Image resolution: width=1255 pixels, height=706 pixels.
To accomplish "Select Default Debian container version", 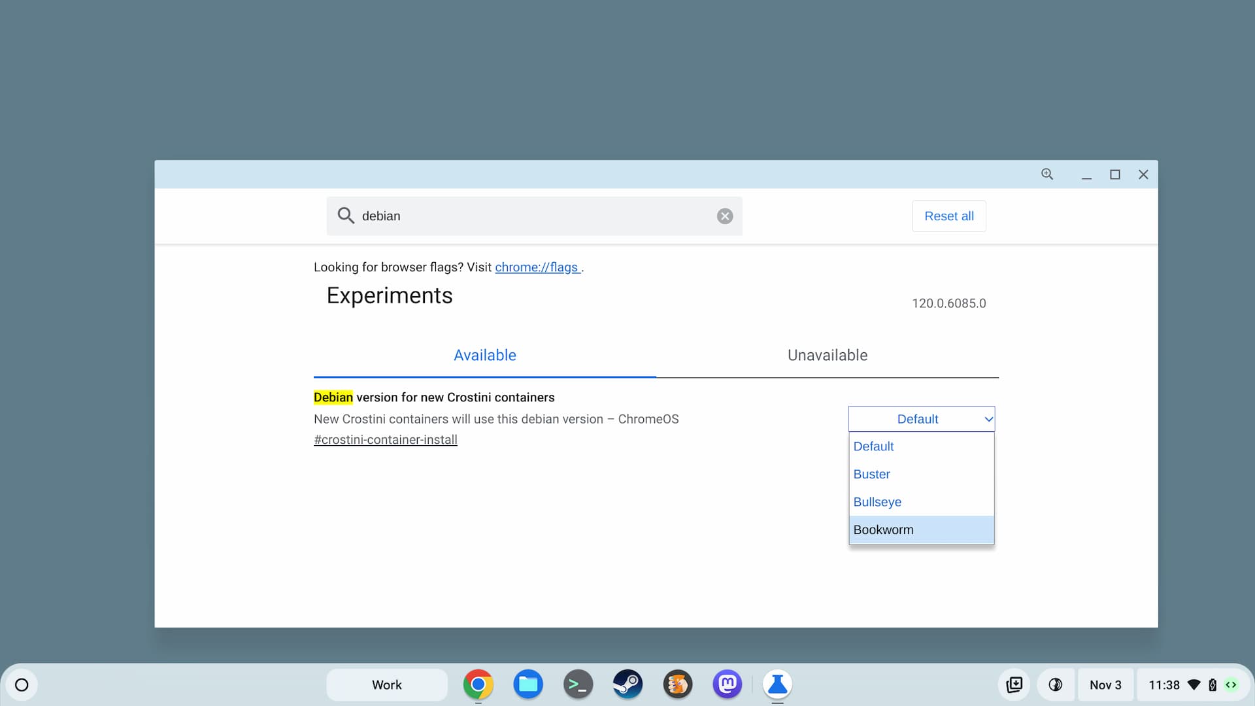I will (873, 446).
